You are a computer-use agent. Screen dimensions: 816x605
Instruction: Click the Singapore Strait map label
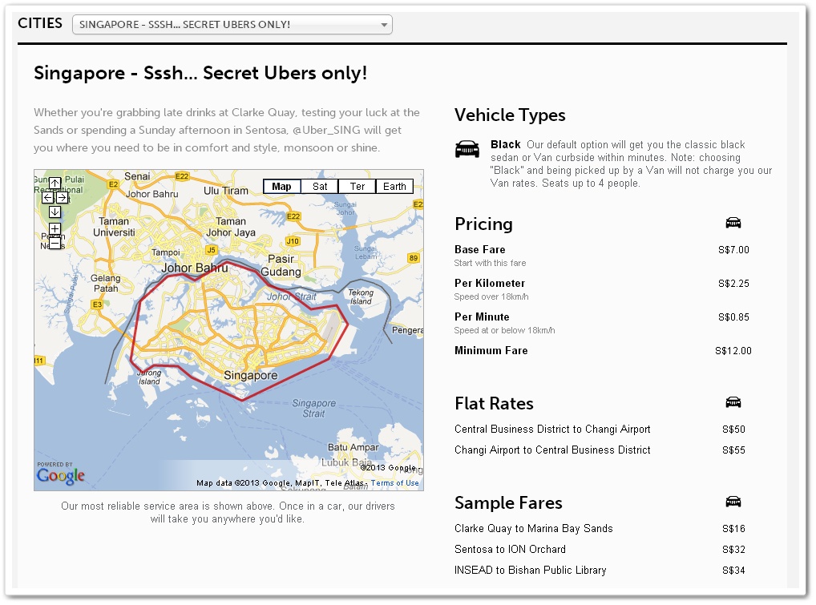tap(313, 409)
